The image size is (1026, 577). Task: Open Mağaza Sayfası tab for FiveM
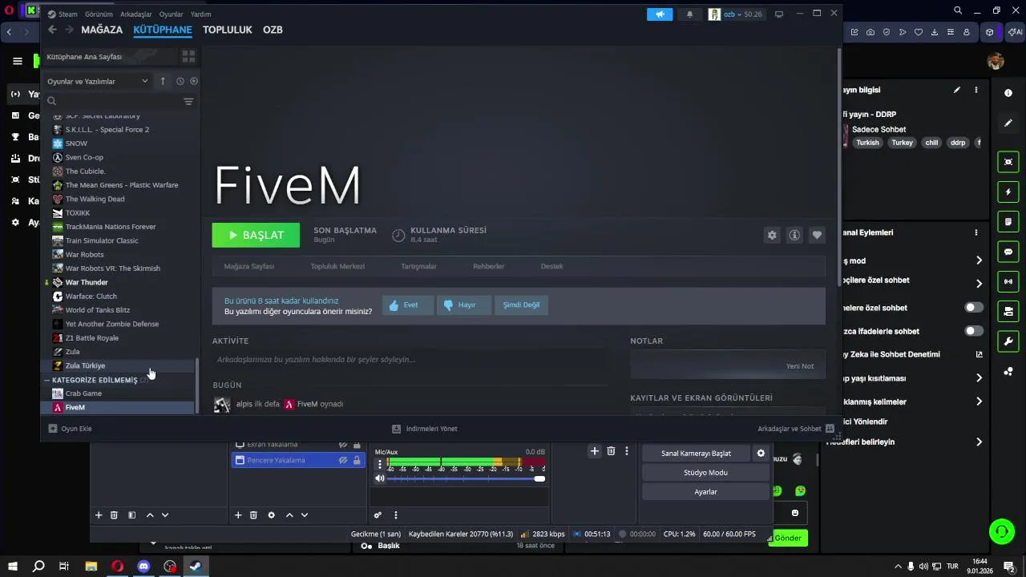(249, 266)
